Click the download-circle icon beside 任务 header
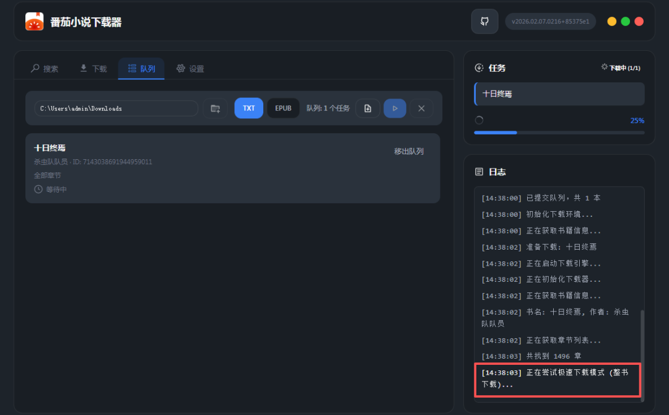This screenshot has width=669, height=415. click(x=478, y=68)
